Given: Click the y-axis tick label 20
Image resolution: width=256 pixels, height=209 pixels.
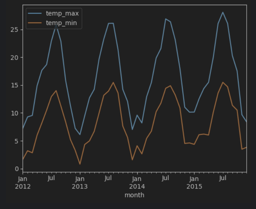Looking at the screenshot, I should click(14, 57).
